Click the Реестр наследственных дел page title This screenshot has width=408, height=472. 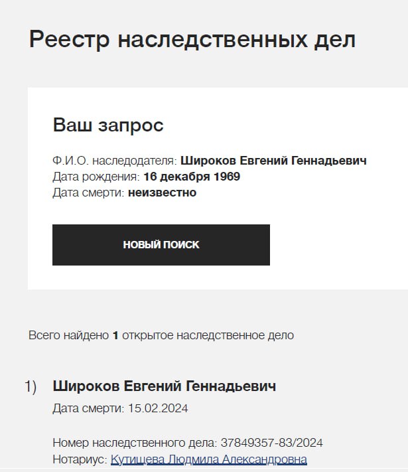pos(192,40)
